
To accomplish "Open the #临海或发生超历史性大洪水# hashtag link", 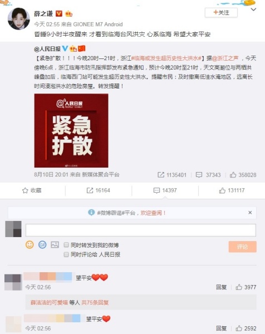I will [166, 58].
